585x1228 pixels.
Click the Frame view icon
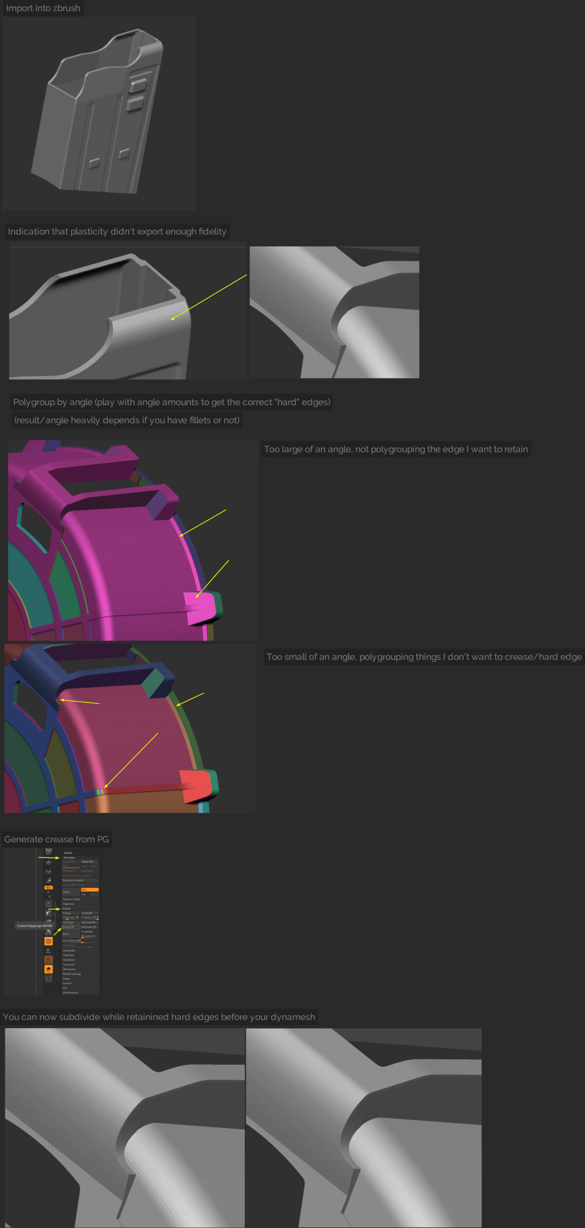coord(48,904)
